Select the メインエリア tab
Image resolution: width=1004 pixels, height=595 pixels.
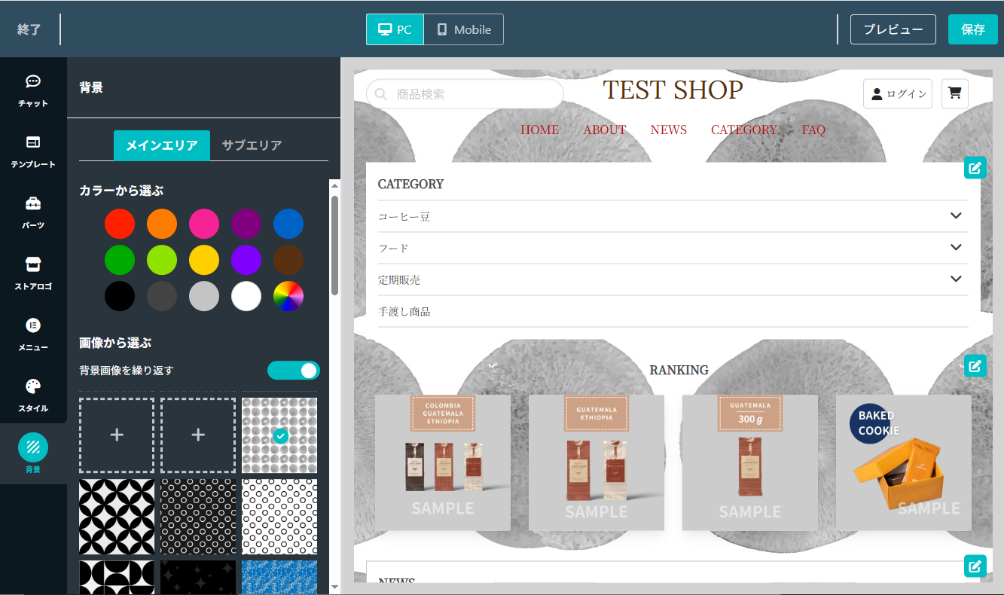pos(161,145)
